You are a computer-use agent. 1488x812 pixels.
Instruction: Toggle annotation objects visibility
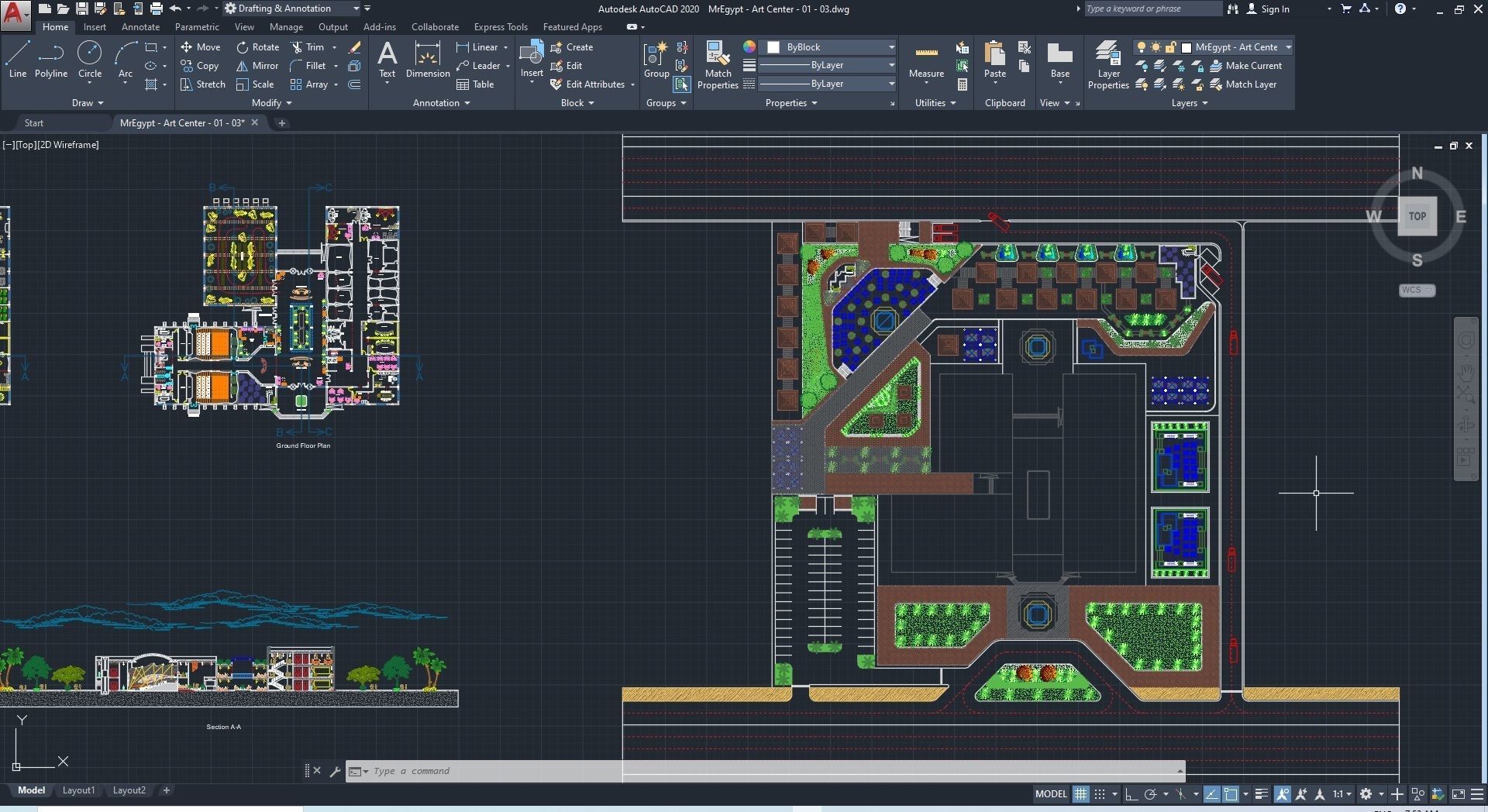1283,794
